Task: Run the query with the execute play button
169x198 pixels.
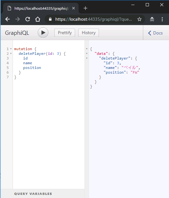Action: pos(43,33)
